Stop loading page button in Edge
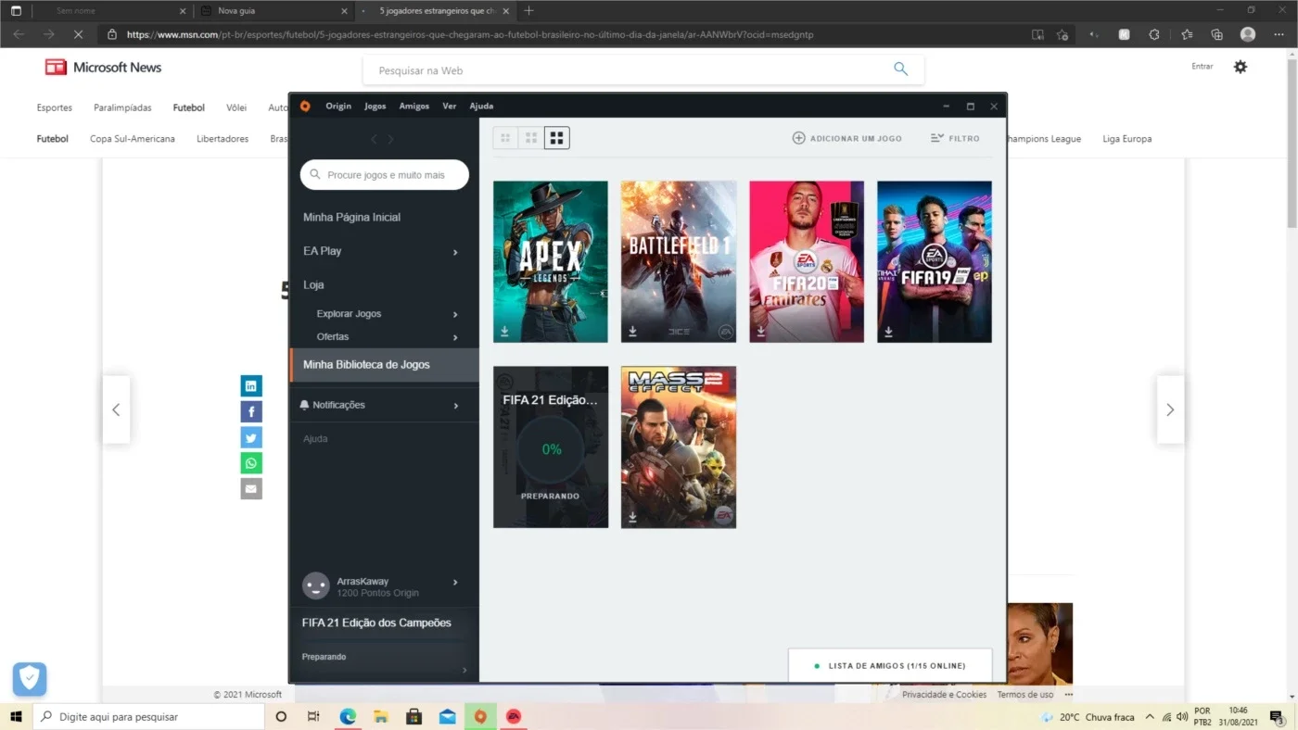Screen dimensions: 1298x730 click(x=78, y=34)
